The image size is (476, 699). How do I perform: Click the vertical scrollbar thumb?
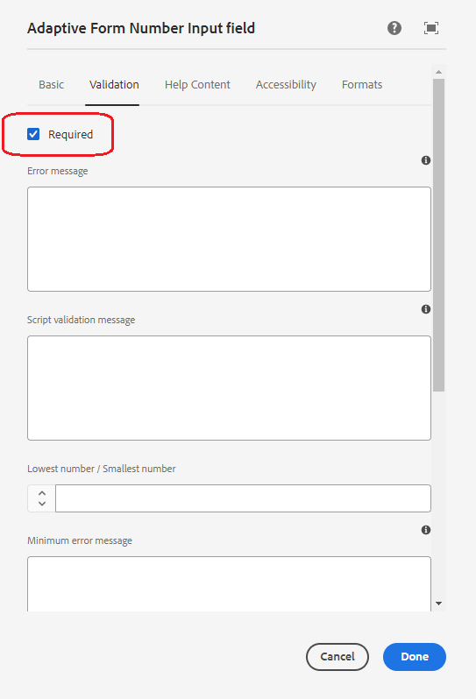point(438,235)
